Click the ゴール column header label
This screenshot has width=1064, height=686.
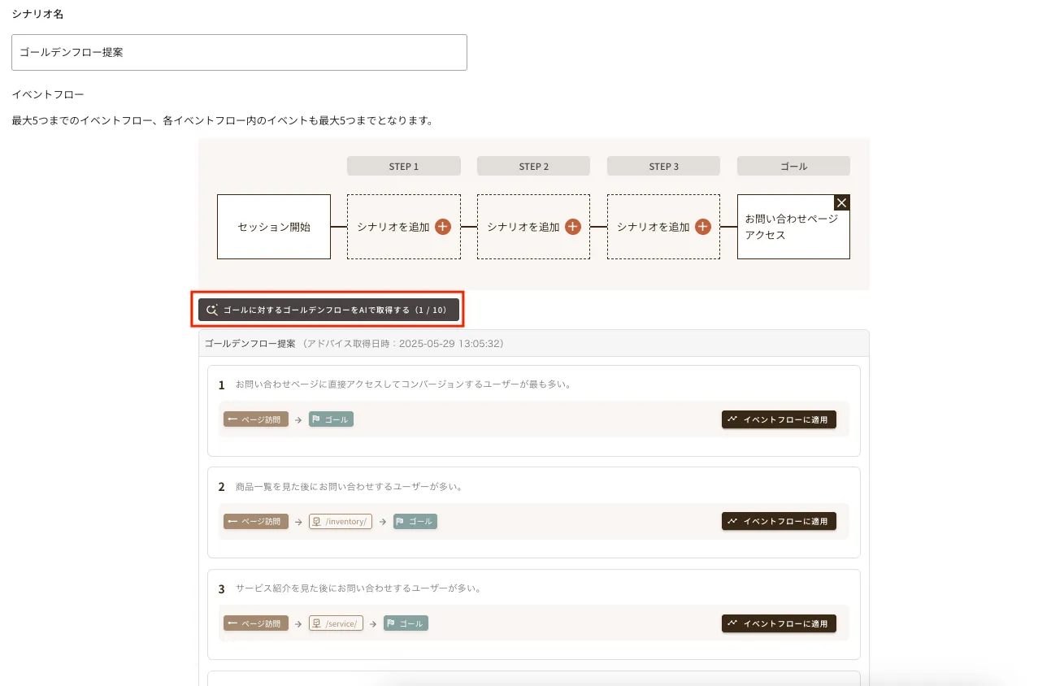(x=793, y=166)
